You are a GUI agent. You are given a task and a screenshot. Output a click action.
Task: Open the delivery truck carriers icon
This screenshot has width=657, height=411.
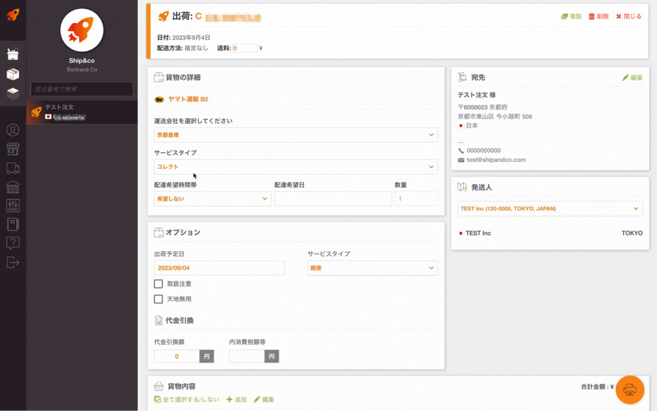click(13, 168)
